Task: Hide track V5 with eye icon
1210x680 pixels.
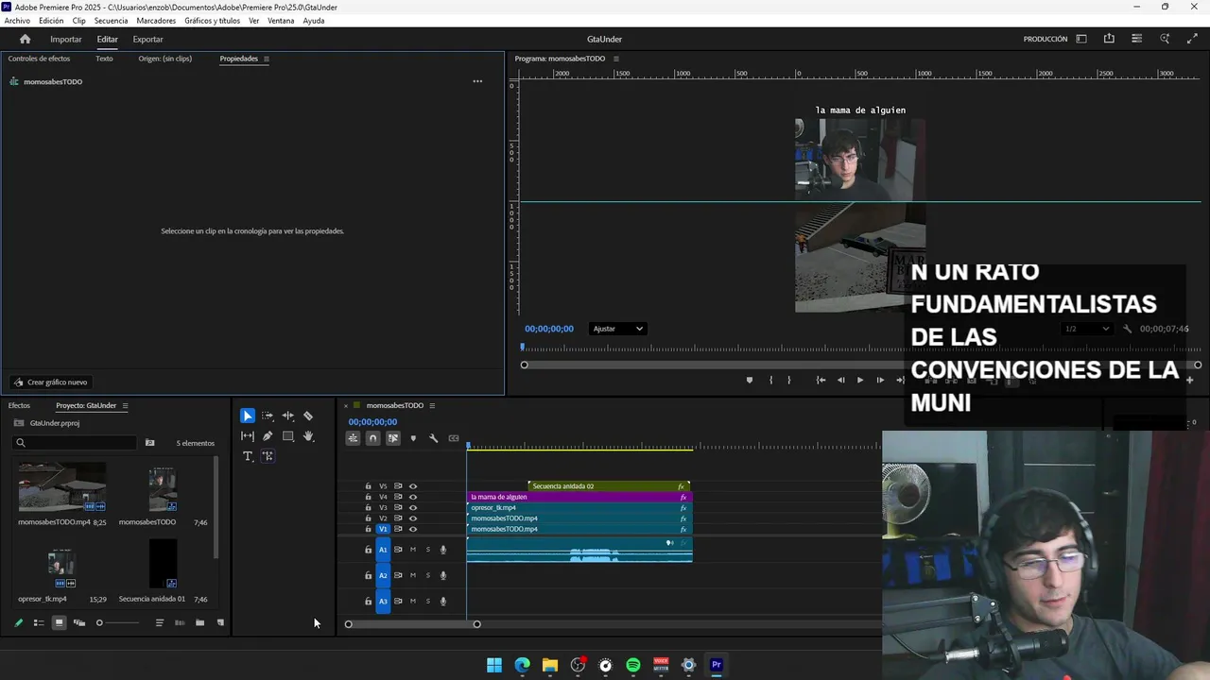Action: click(x=413, y=486)
